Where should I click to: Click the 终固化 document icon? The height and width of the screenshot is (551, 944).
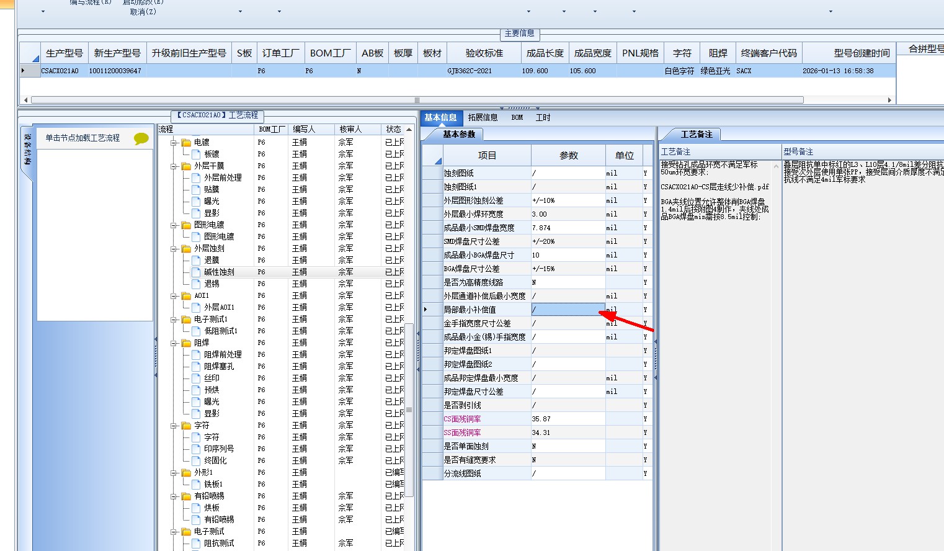[x=196, y=460]
